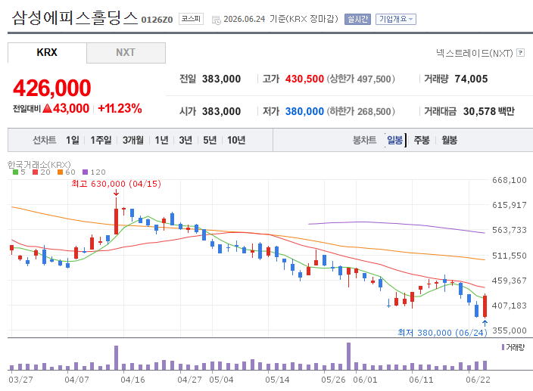The width and height of the screenshot is (533, 391).
Task: Click the 최고 630,000 (04/15) high marker
Action: 116,184
